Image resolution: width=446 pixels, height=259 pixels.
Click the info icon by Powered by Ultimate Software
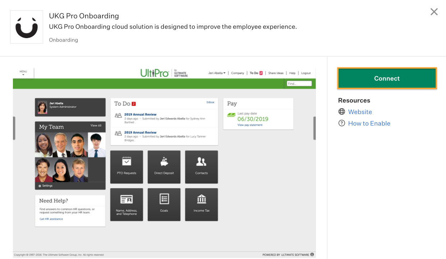(x=312, y=255)
